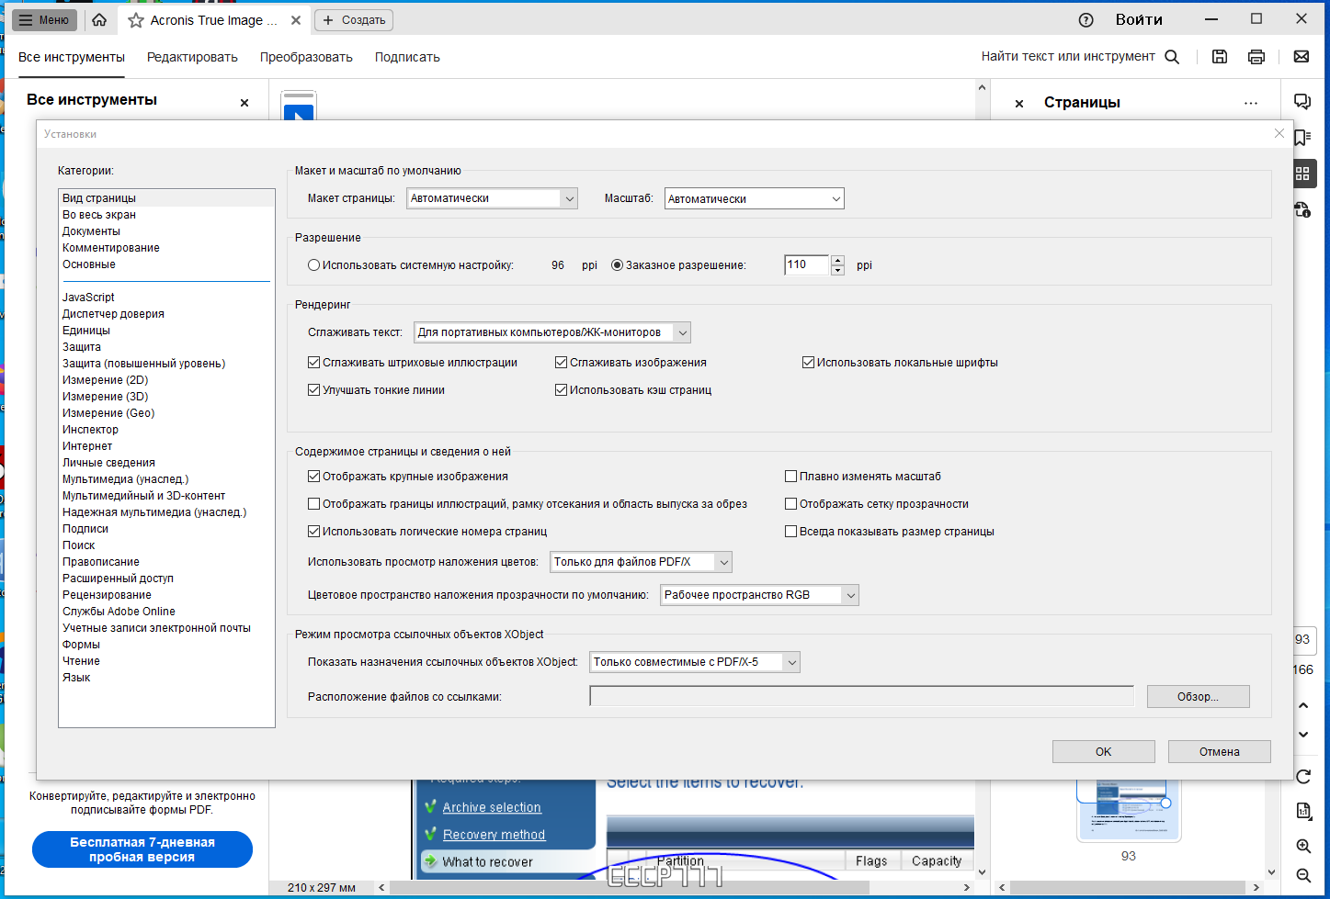
Task: Open Масштаб dropdown list
Action: pyautogui.click(x=754, y=198)
